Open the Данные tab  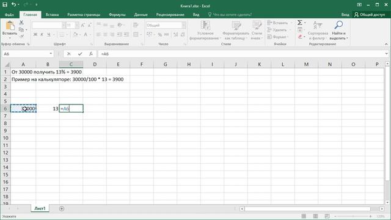(x=141, y=15)
